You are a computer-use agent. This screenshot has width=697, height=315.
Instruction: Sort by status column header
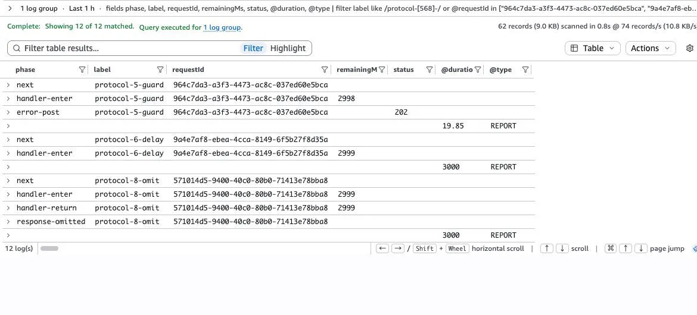pyautogui.click(x=404, y=70)
